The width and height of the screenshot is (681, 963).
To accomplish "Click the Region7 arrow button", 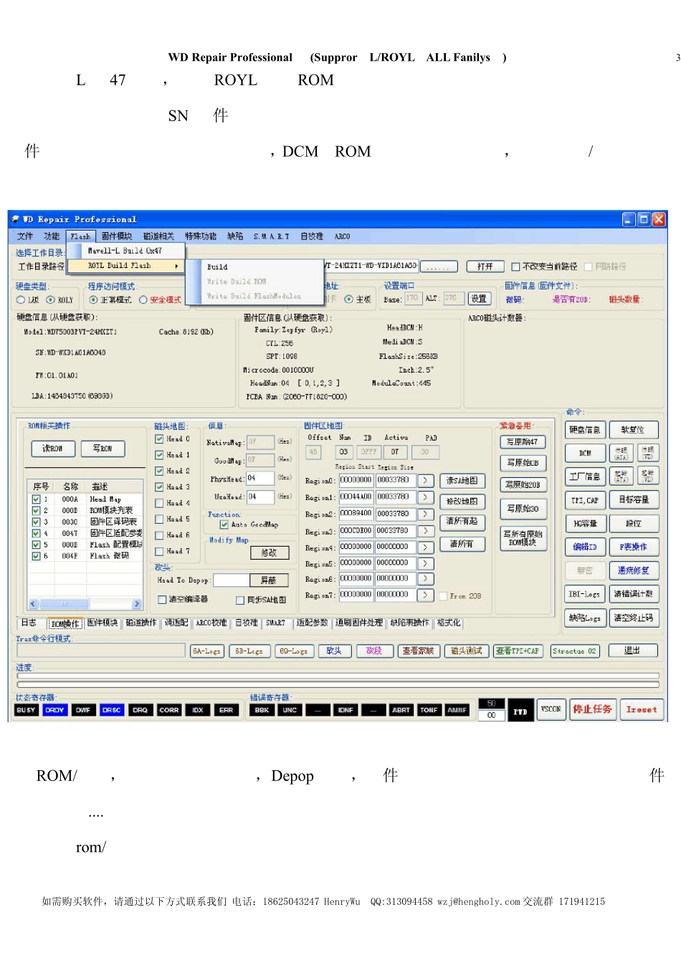I will (x=425, y=595).
